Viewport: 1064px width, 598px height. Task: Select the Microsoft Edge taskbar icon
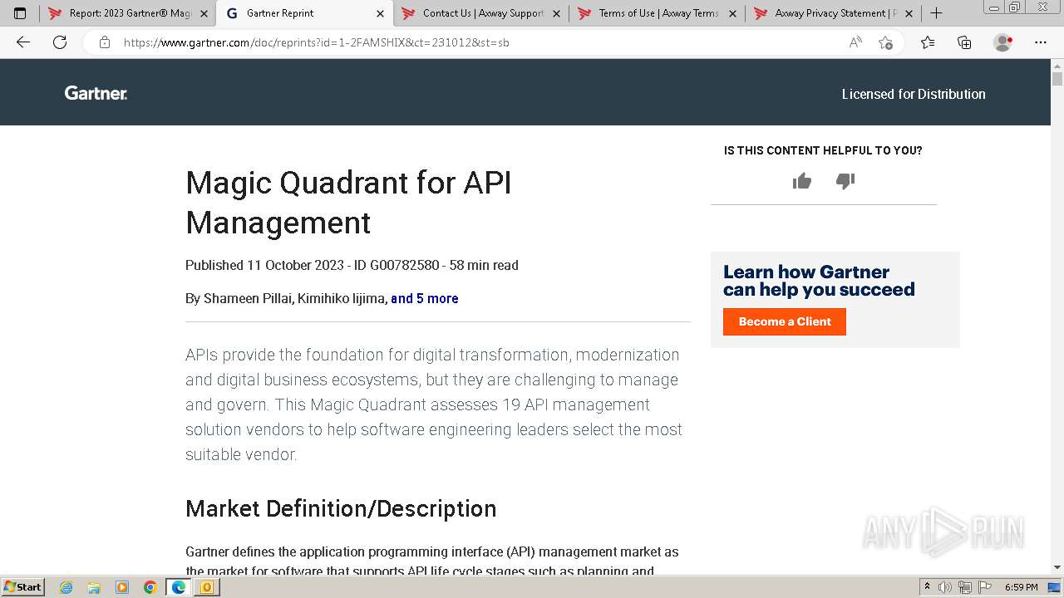[179, 587]
